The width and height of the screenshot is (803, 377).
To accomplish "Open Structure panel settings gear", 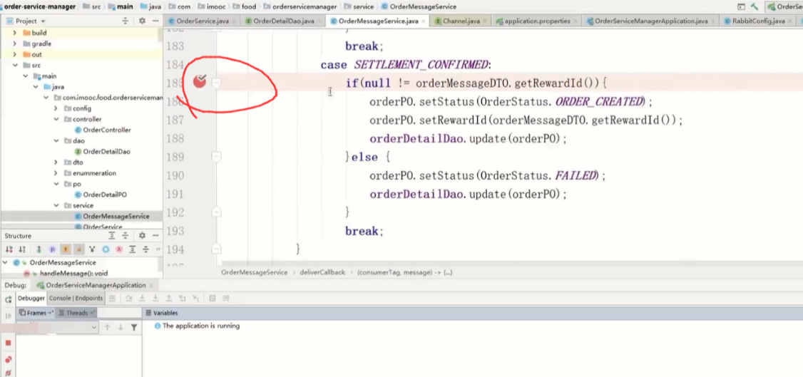I will pos(143,235).
